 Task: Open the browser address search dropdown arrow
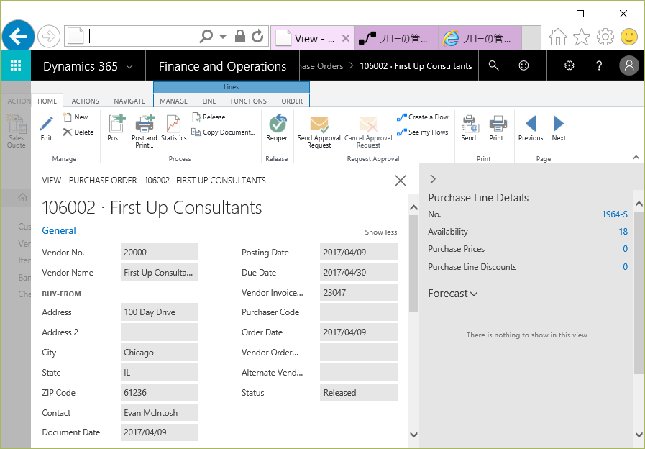222,37
